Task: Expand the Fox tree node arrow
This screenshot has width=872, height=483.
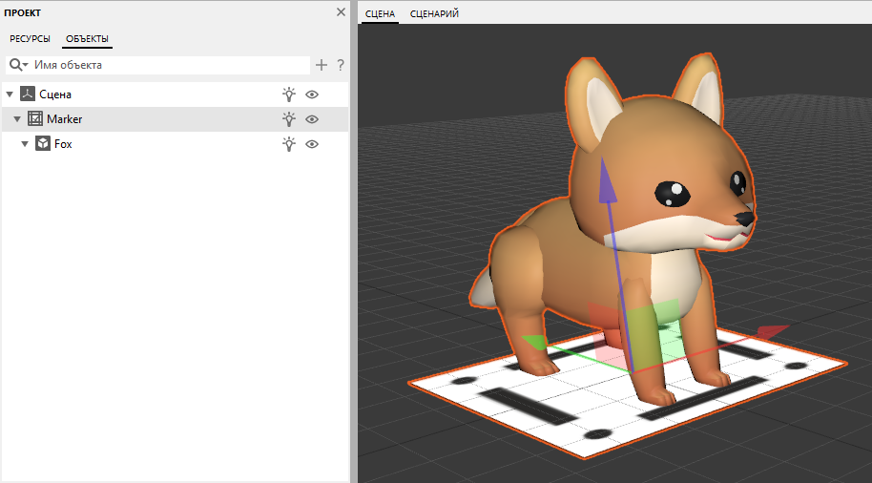Action: click(x=25, y=144)
